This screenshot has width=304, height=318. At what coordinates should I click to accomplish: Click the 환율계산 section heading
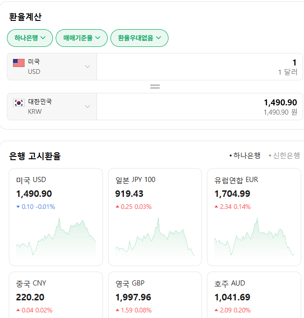pos(26,17)
